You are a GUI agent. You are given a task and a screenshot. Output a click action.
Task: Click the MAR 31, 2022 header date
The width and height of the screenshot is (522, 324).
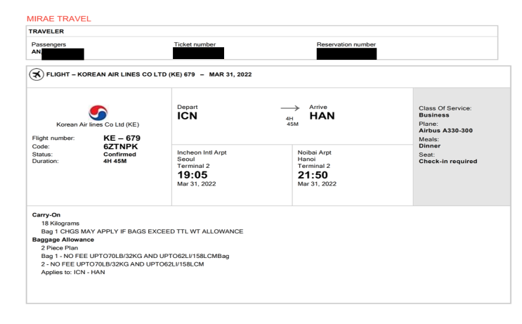[230, 74]
